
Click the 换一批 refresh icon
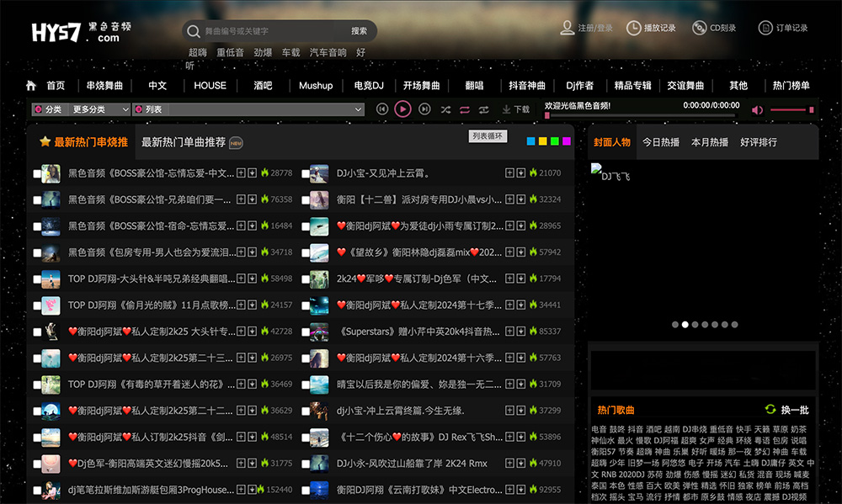click(x=770, y=410)
